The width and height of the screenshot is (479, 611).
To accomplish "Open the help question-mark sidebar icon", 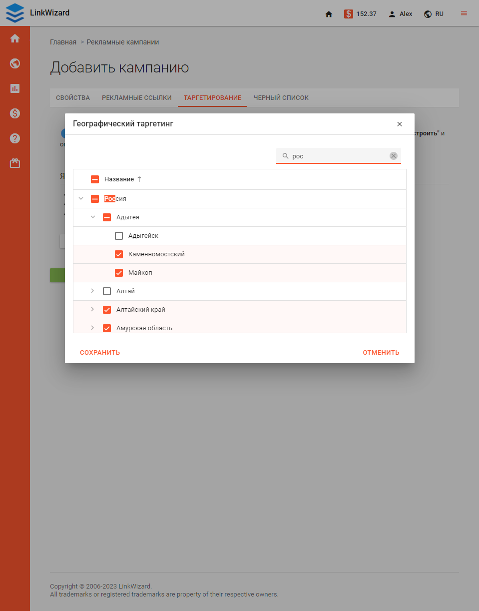I will 15,138.
